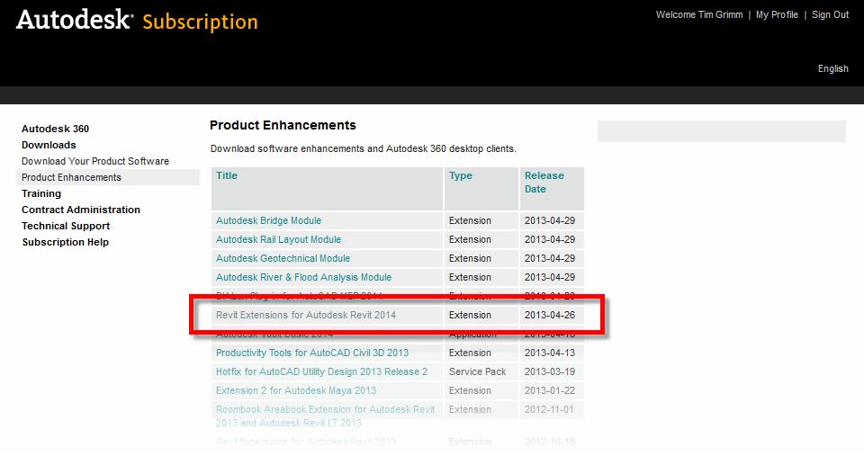The height and width of the screenshot is (456, 864).
Task: Click the Product Enhancements heading
Action: 283,125
